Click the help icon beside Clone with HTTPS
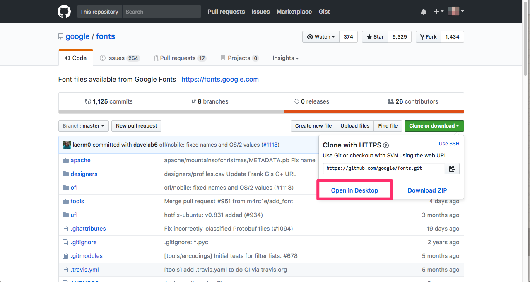530x282 pixels. point(386,145)
